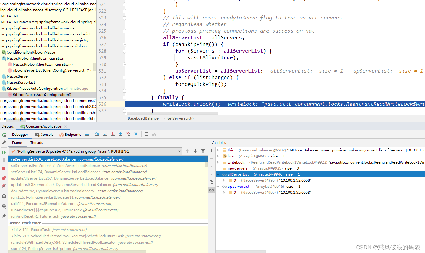Select call:511 Executors$RunnableAdapter frame
425x253 pixels.
click(107, 203)
